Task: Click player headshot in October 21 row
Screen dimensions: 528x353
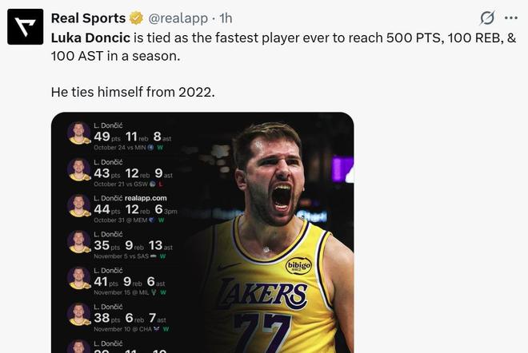Action: 78,169
